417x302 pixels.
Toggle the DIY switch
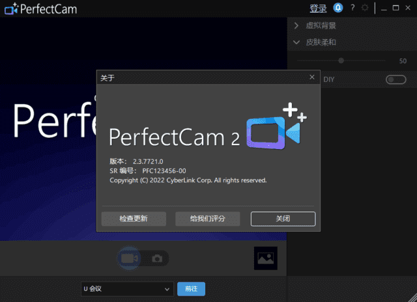(395, 79)
